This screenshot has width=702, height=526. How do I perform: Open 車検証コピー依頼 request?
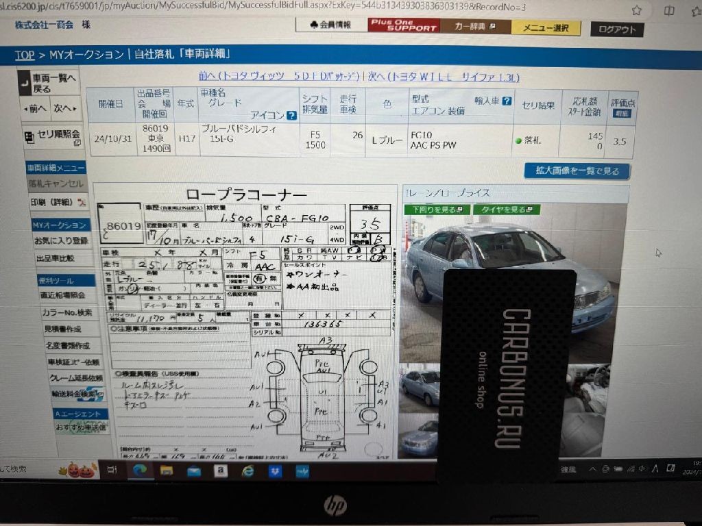[73, 362]
